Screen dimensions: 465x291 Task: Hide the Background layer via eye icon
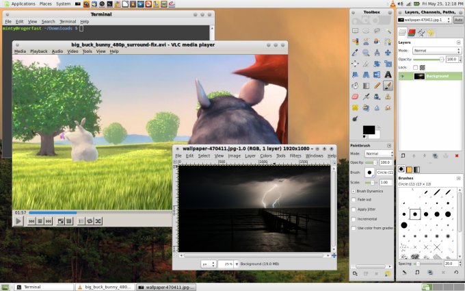402,76
